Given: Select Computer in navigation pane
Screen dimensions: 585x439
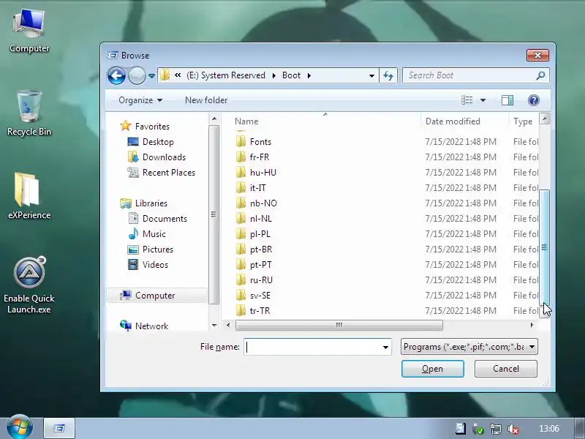Looking at the screenshot, I should [x=155, y=296].
